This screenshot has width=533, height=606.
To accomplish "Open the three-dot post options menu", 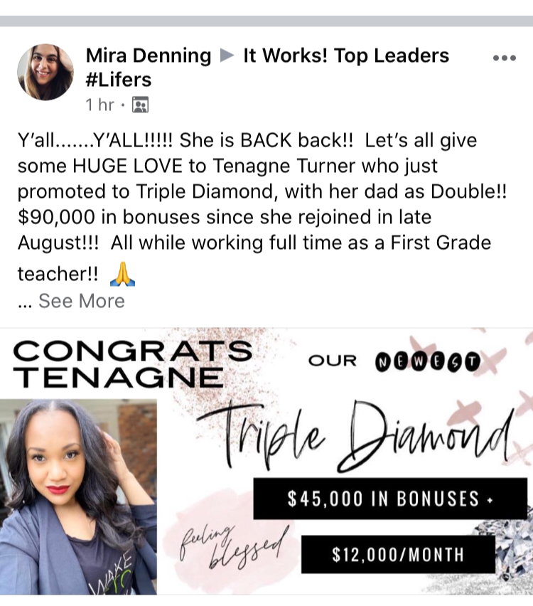I will point(505,58).
